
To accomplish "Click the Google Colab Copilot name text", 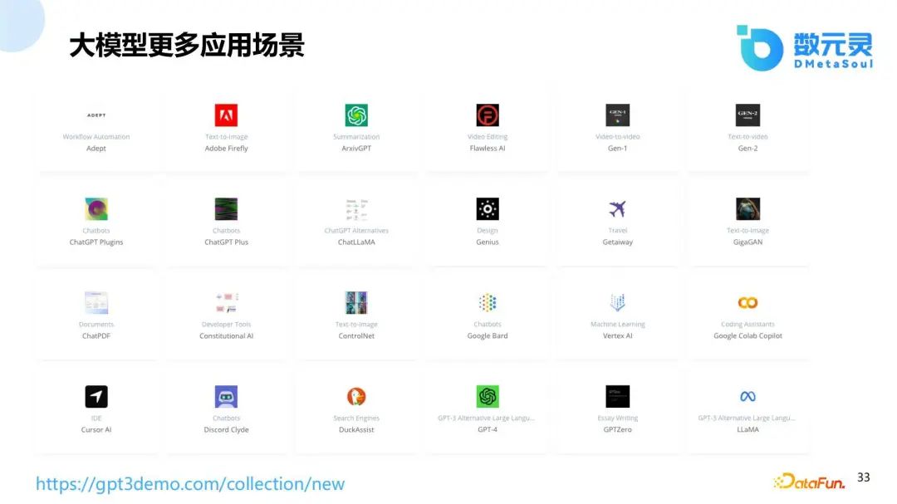I will pos(747,335).
